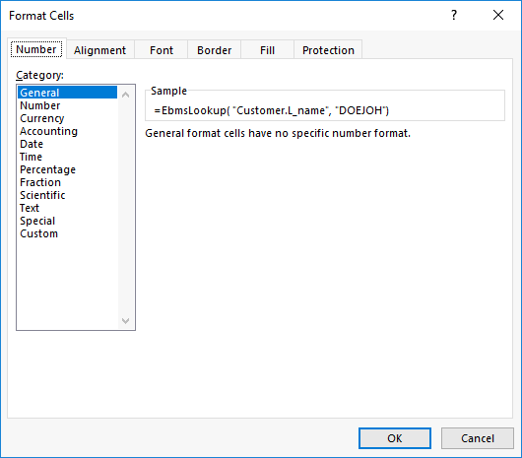Click the category list scrollbar track
522x458 pixels.
(x=125, y=208)
